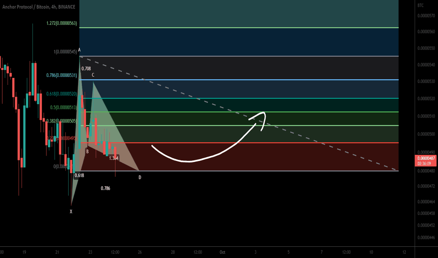Click the 0.00000500 price axis label
Screen dimensions: 438x258
[x=426, y=134]
